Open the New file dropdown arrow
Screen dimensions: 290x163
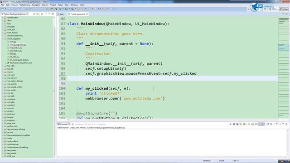coord(5,9)
